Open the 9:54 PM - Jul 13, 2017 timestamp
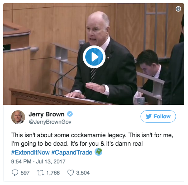 pyautogui.click(x=38, y=161)
